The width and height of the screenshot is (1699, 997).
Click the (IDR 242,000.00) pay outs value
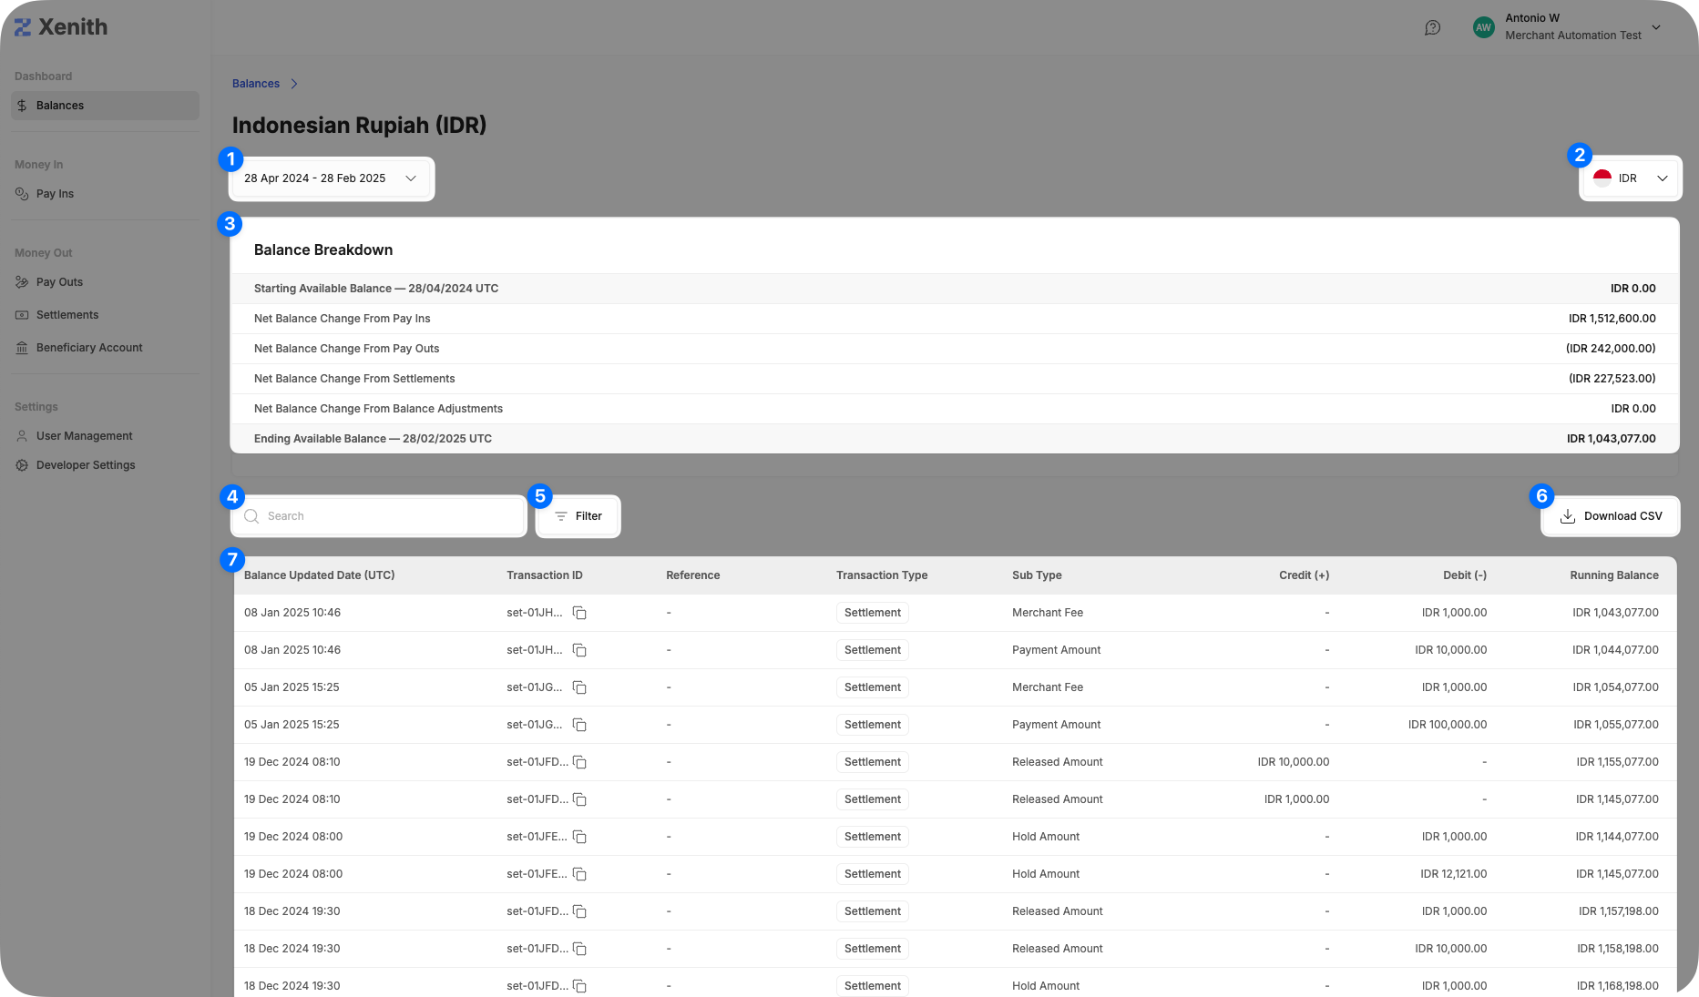(x=1611, y=349)
